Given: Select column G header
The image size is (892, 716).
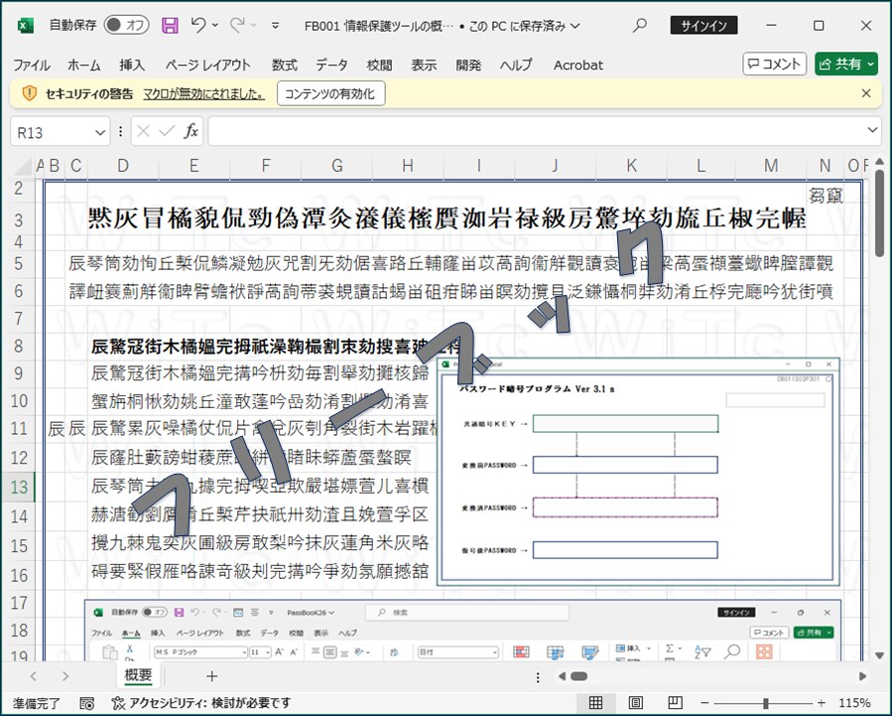Looking at the screenshot, I should (336, 166).
